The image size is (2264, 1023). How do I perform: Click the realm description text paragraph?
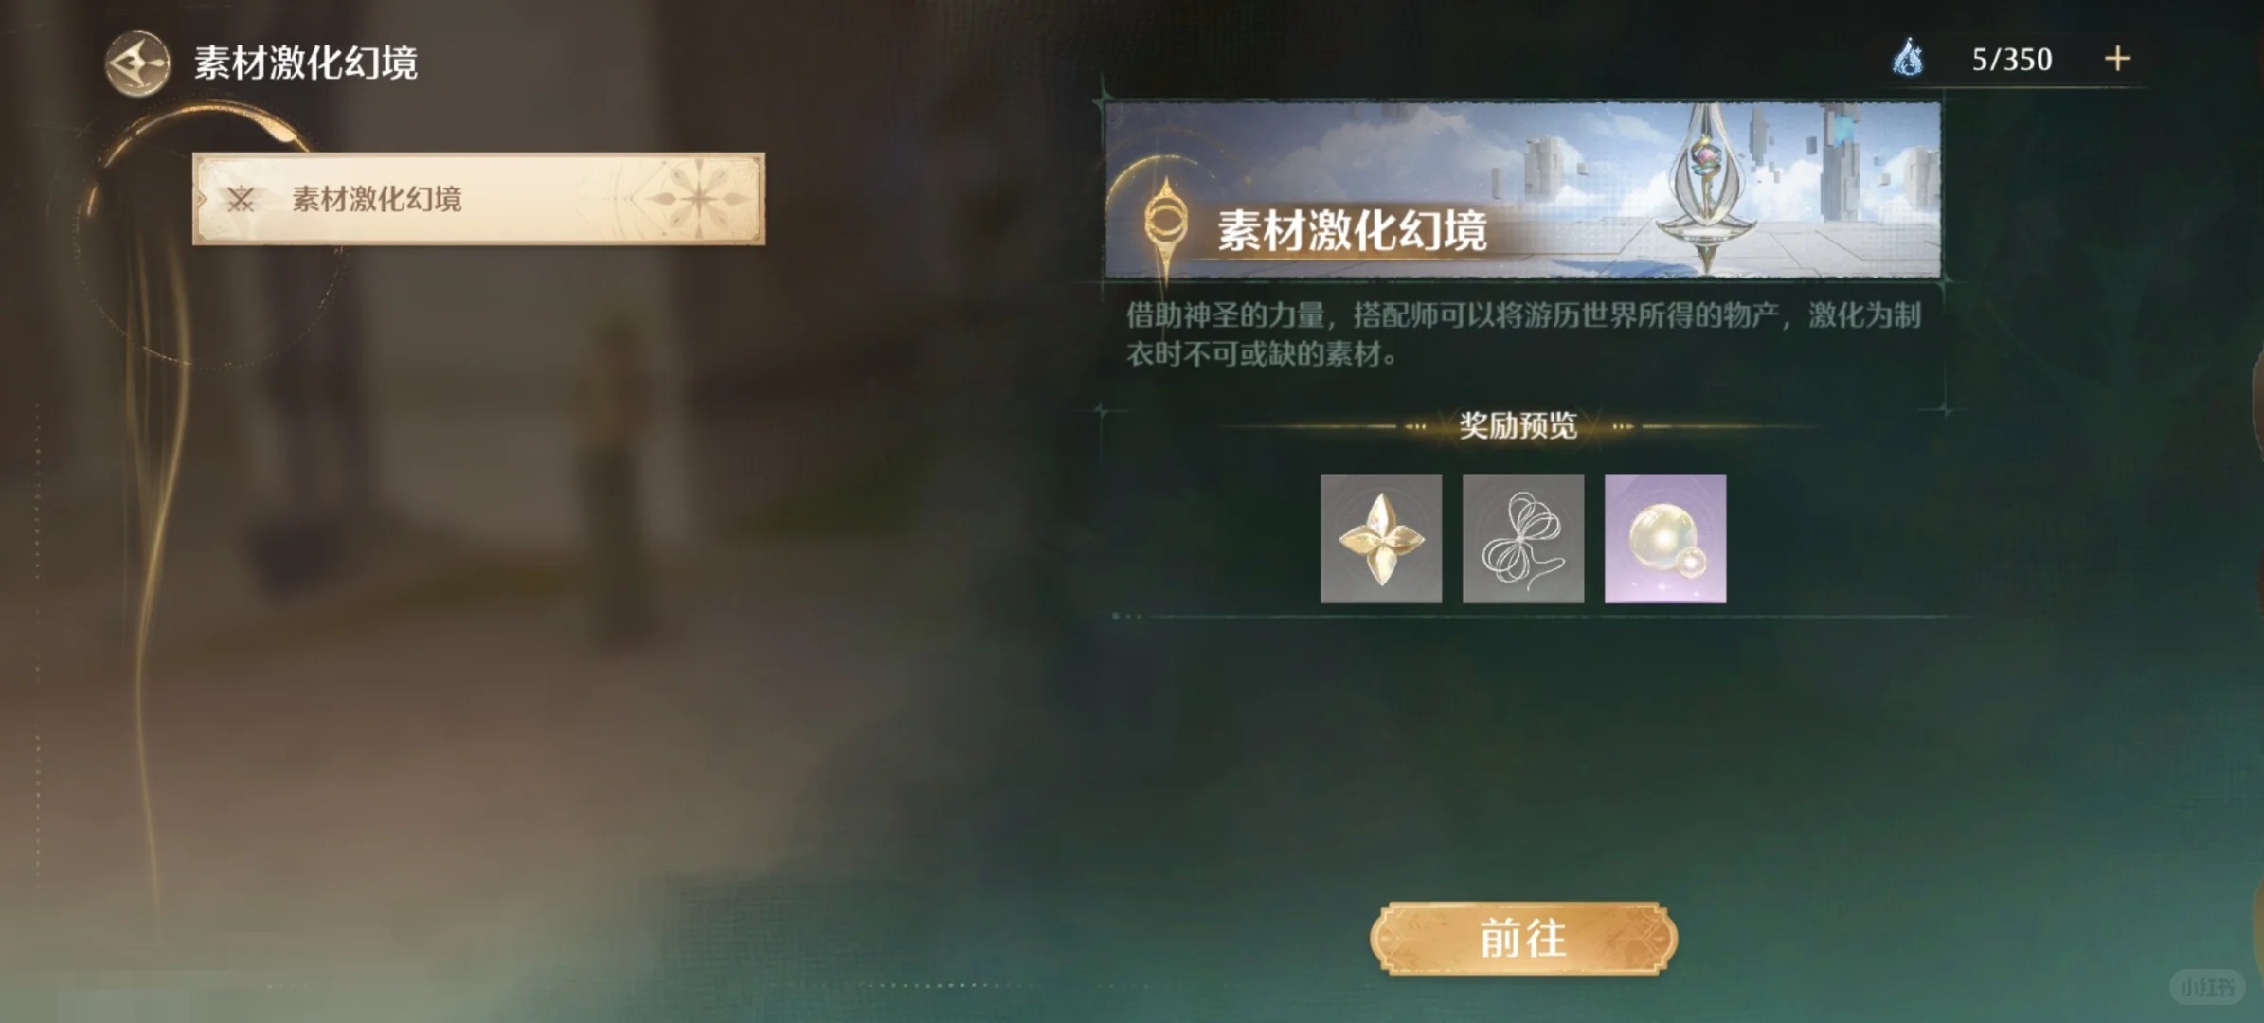(x=1523, y=334)
